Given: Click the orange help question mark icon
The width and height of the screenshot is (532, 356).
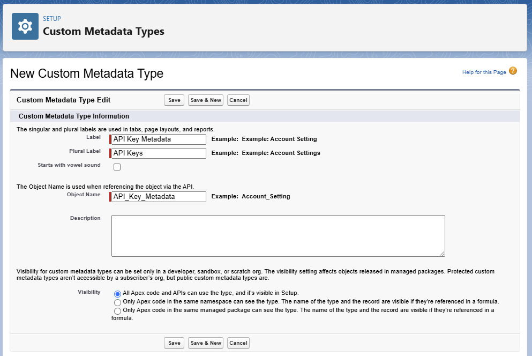Looking at the screenshot, I should [x=513, y=71].
